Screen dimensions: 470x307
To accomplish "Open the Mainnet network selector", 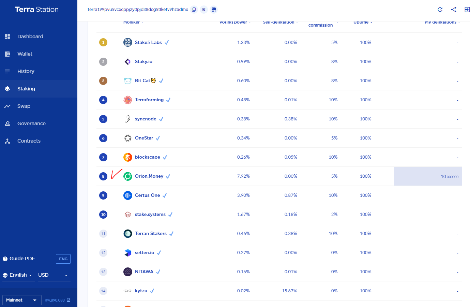I will [22, 300].
